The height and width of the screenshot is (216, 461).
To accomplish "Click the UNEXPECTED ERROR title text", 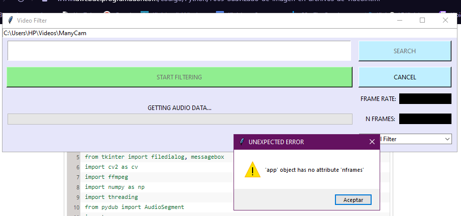I will (276, 142).
